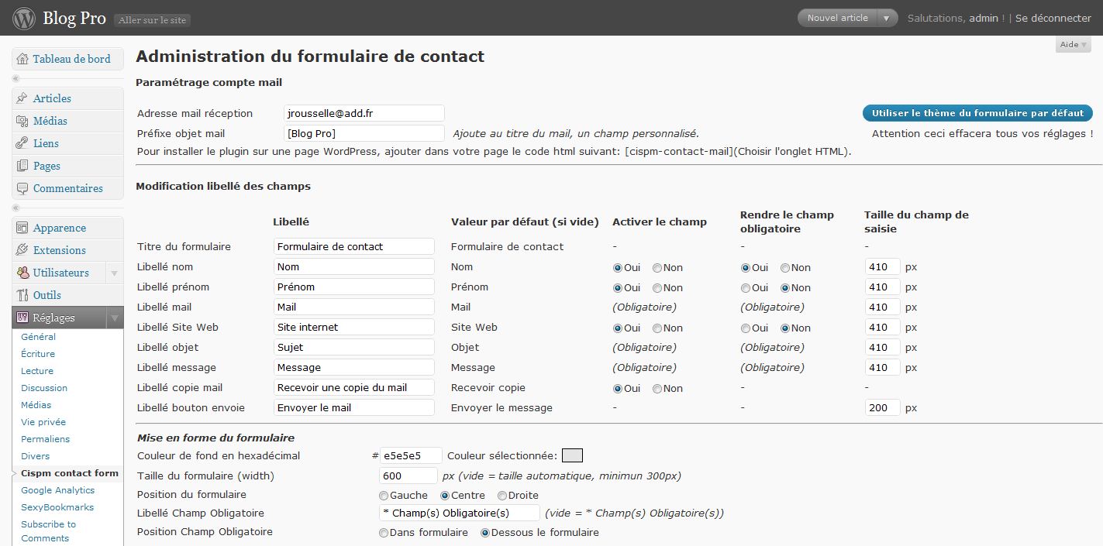Click the Tableau de bord house icon

22,59
